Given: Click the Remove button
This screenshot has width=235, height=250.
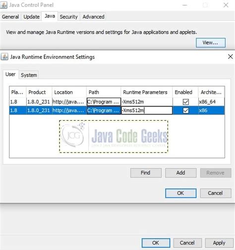Looking at the screenshot, I should (216, 173).
